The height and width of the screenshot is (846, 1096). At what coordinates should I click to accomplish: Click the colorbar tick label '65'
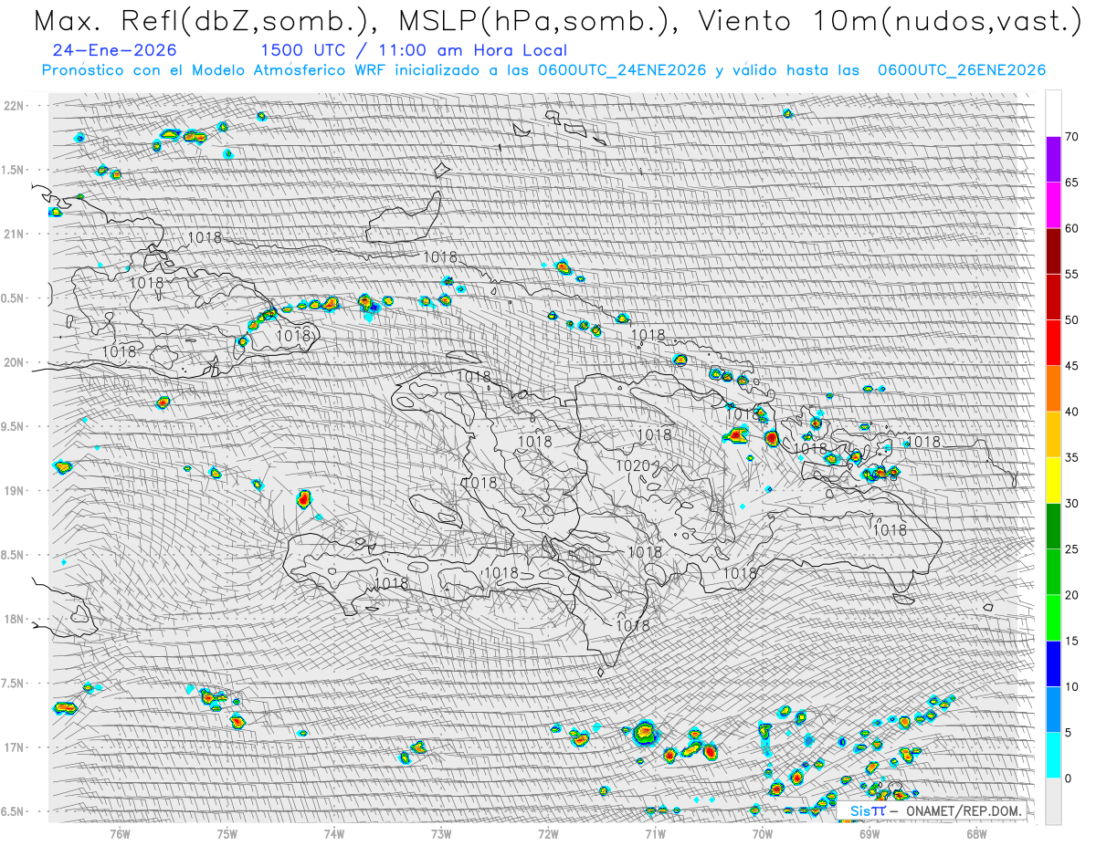(1072, 183)
